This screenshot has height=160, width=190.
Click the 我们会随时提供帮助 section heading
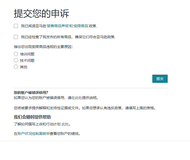[32, 117]
